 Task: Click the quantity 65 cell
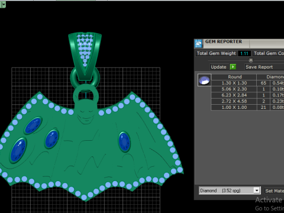coord(263,83)
